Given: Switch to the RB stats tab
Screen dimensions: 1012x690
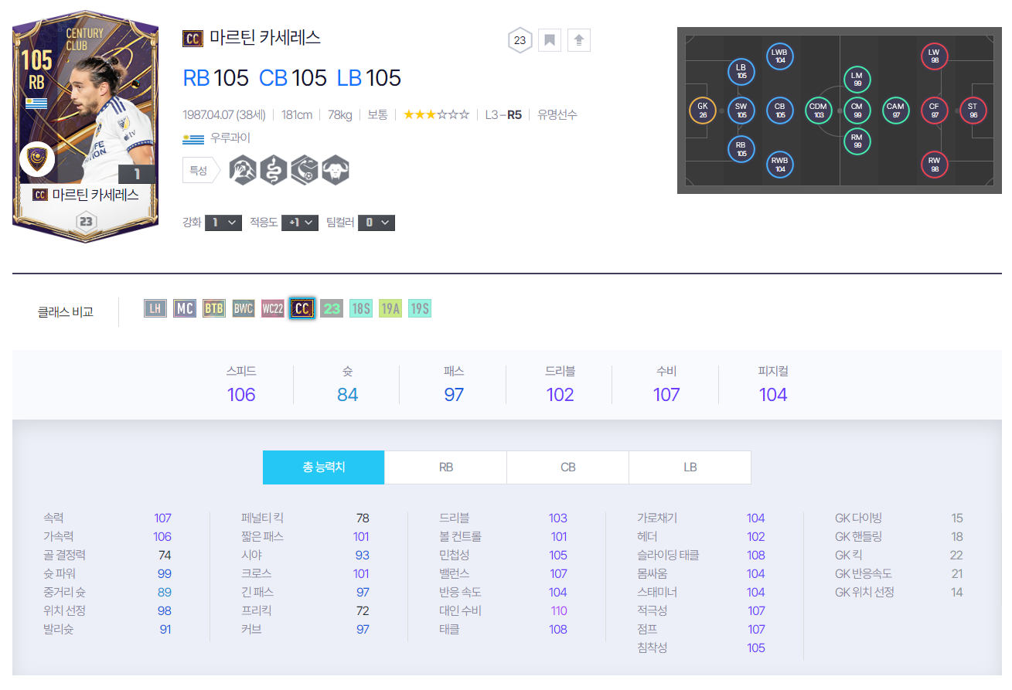Looking at the screenshot, I should point(445,467).
